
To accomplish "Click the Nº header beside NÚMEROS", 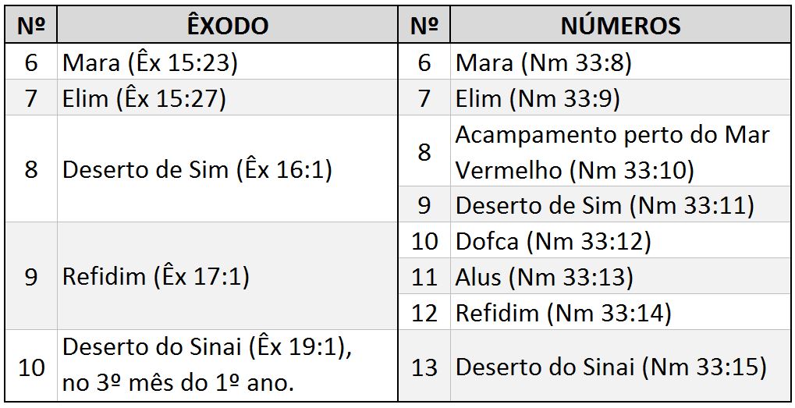I will (424, 25).
